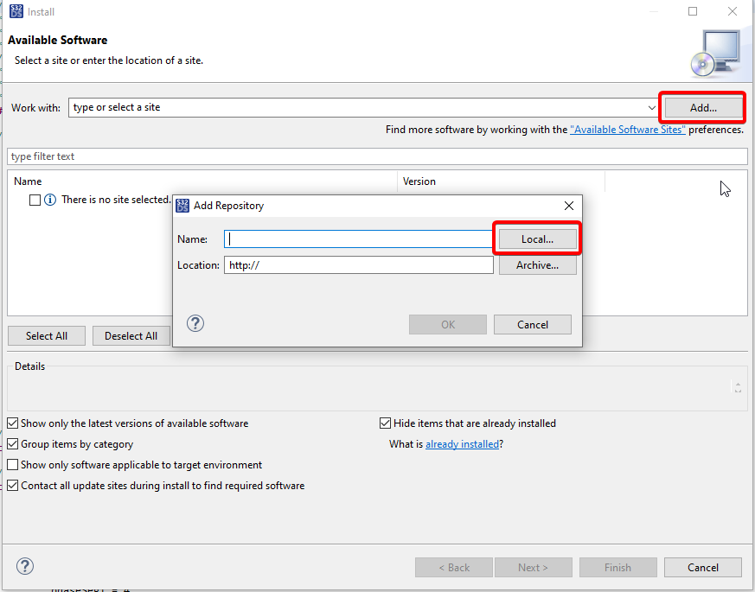Screen dimensions: 755x592
Task: Click the Add Repository dialog title icon
Action: [x=182, y=206]
